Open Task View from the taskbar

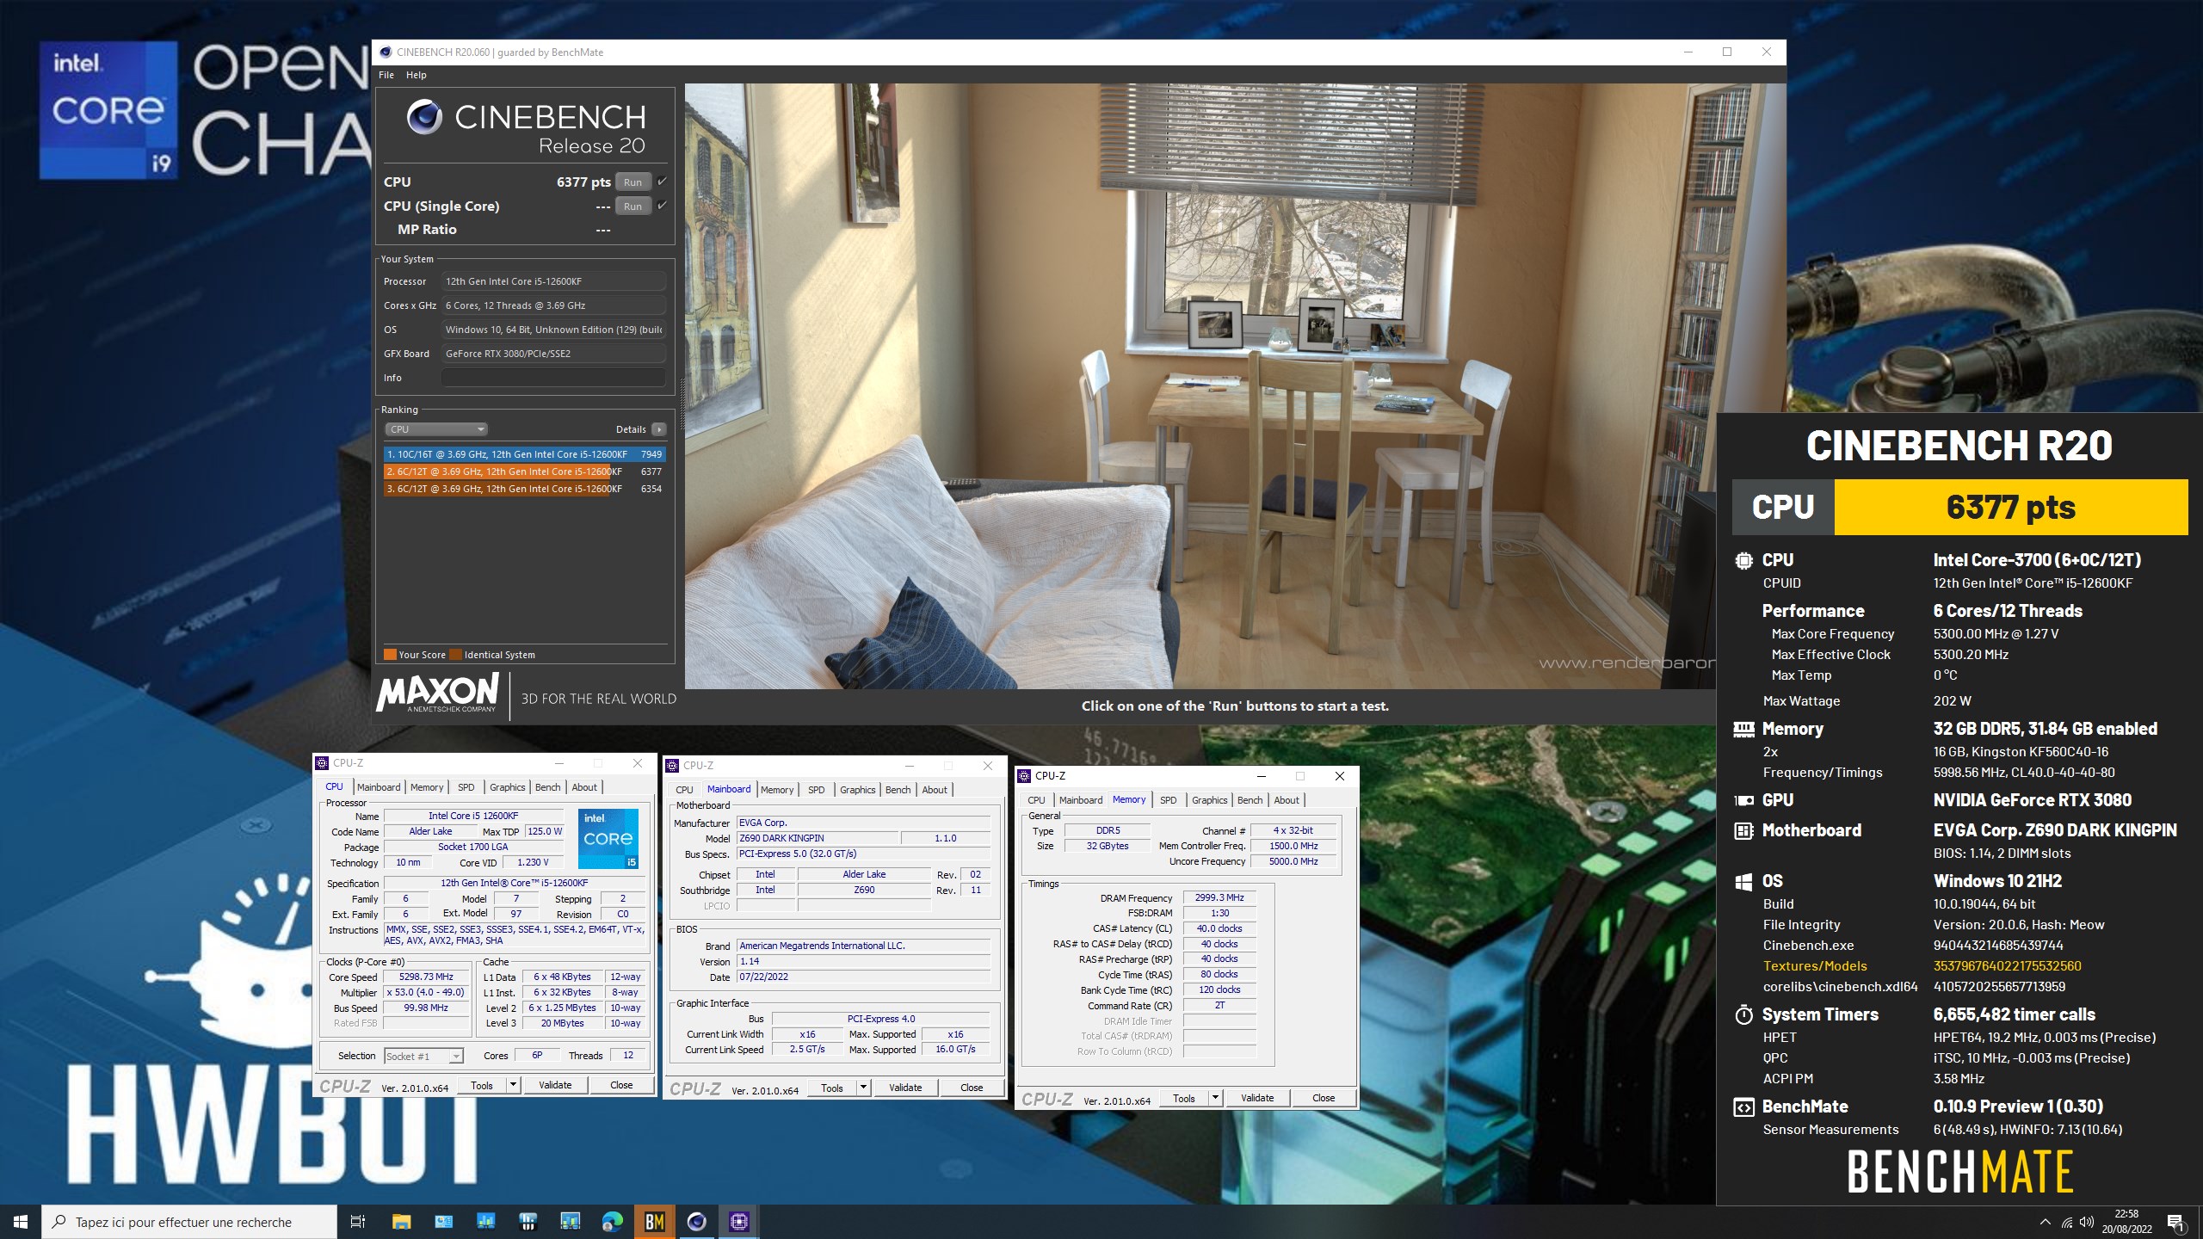pos(358,1222)
